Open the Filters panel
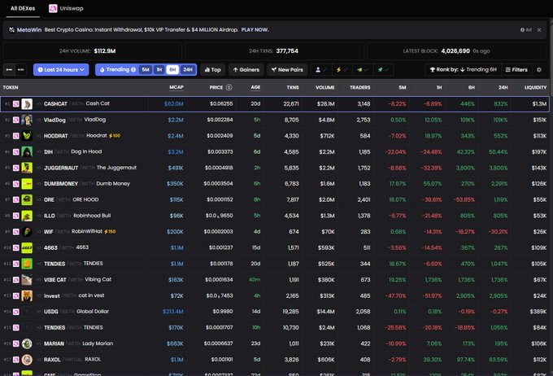The height and width of the screenshot is (376, 553). click(516, 69)
